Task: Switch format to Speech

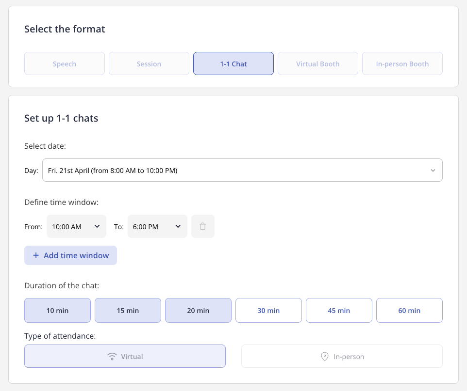Action: [x=65, y=63]
